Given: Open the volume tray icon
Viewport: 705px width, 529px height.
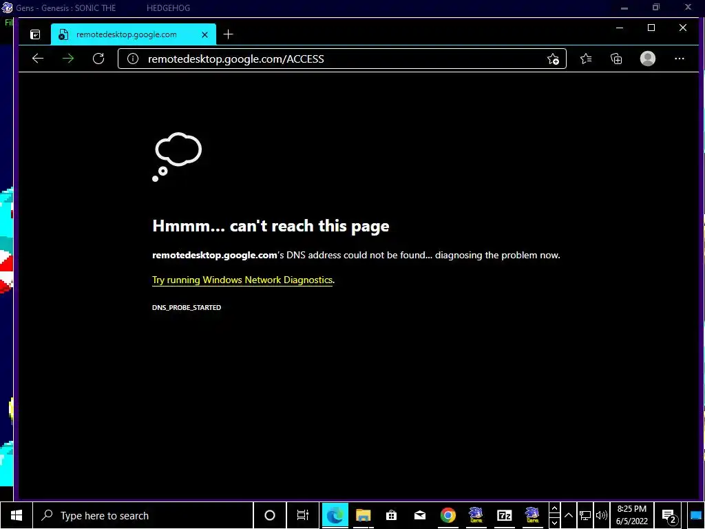Looking at the screenshot, I should tap(601, 515).
